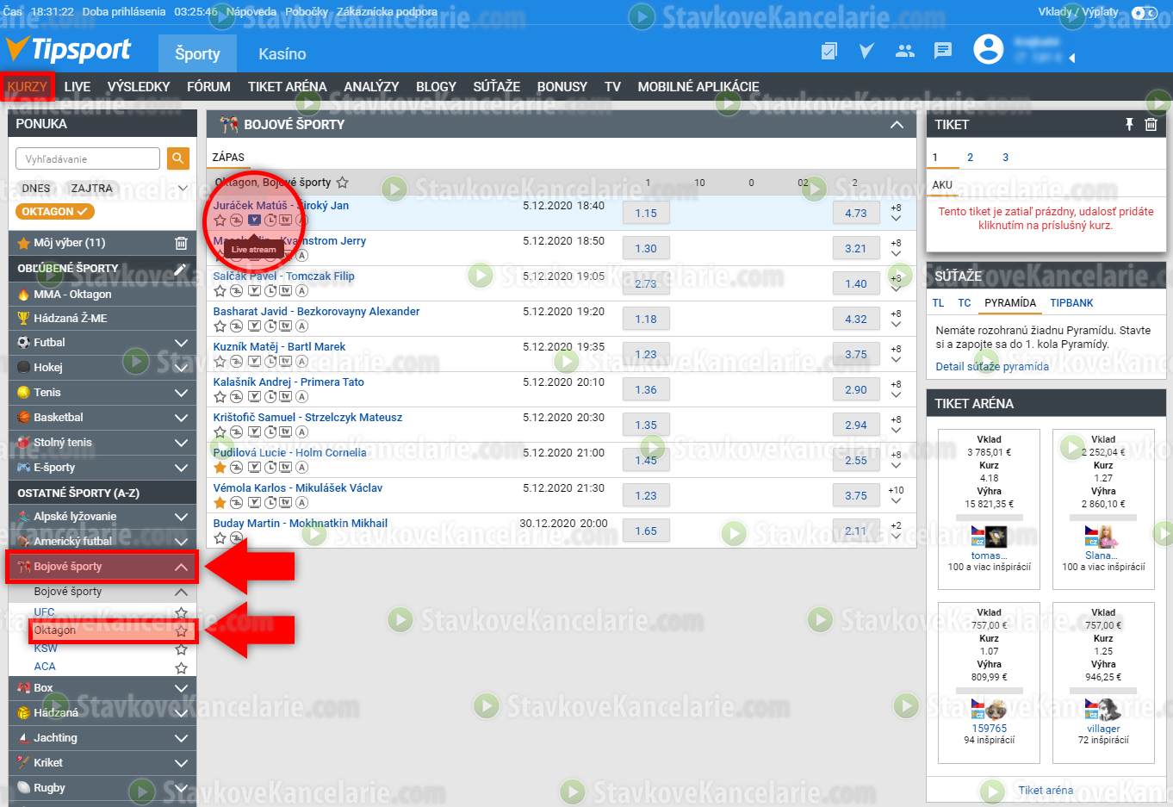Expand the Tenis sport category
This screenshot has width=1173, height=807.
pos(181,393)
